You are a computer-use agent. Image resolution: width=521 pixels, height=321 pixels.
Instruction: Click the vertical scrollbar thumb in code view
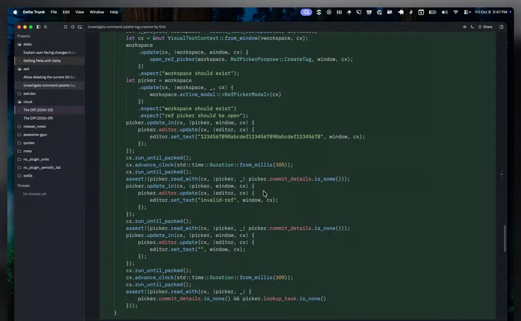505,238
